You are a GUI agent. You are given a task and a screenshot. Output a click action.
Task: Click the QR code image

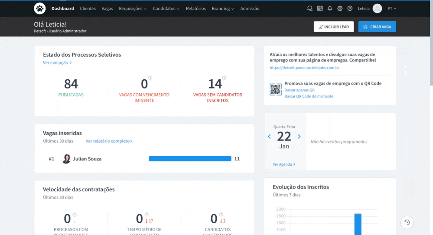click(276, 89)
